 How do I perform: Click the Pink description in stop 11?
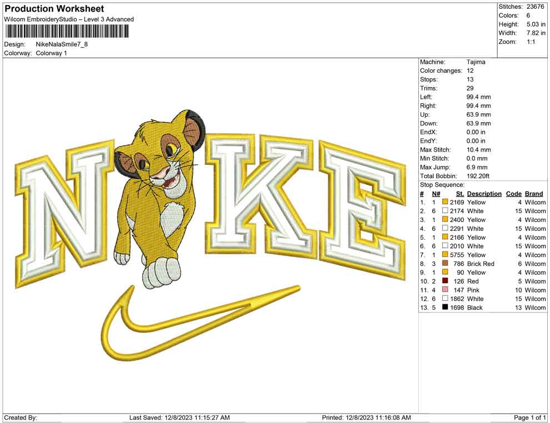pos(473,290)
